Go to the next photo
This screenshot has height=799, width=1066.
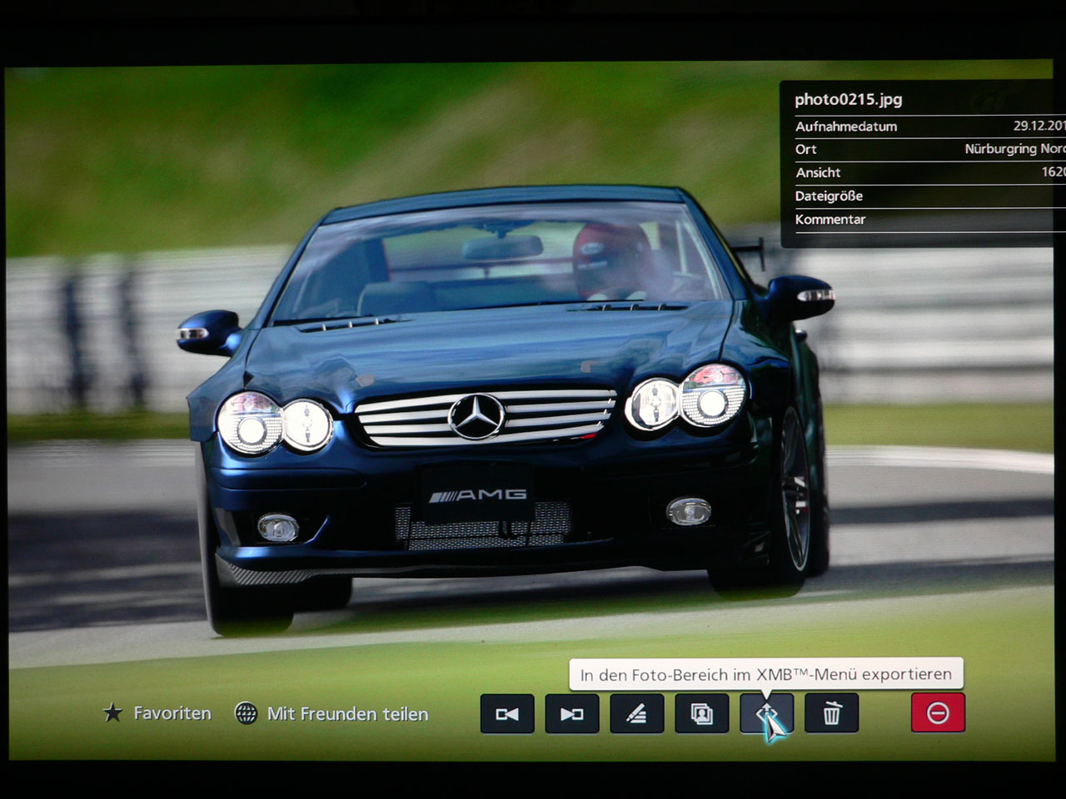[572, 713]
